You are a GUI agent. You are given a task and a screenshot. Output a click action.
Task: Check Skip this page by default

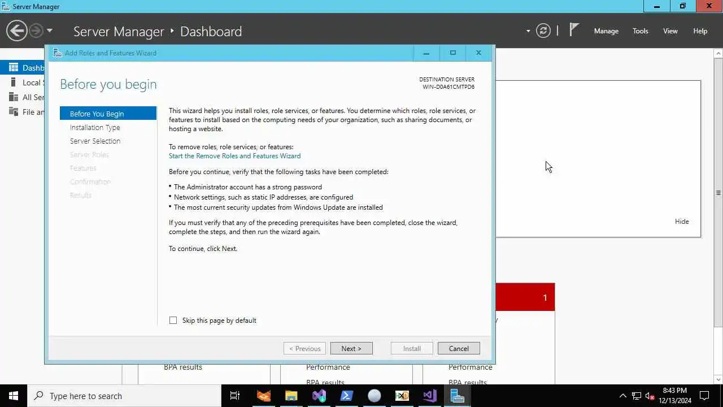point(173,321)
